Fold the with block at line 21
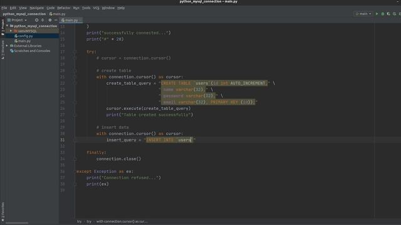This screenshot has height=225, width=401. pos(75,77)
